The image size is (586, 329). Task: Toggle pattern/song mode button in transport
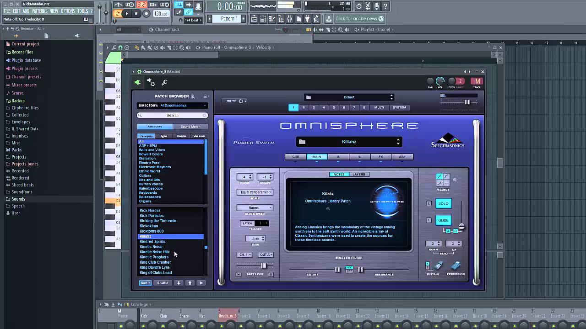click(x=117, y=14)
